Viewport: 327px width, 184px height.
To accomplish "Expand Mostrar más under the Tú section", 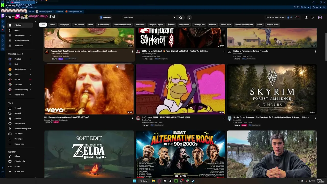I will click(x=20, y=144).
